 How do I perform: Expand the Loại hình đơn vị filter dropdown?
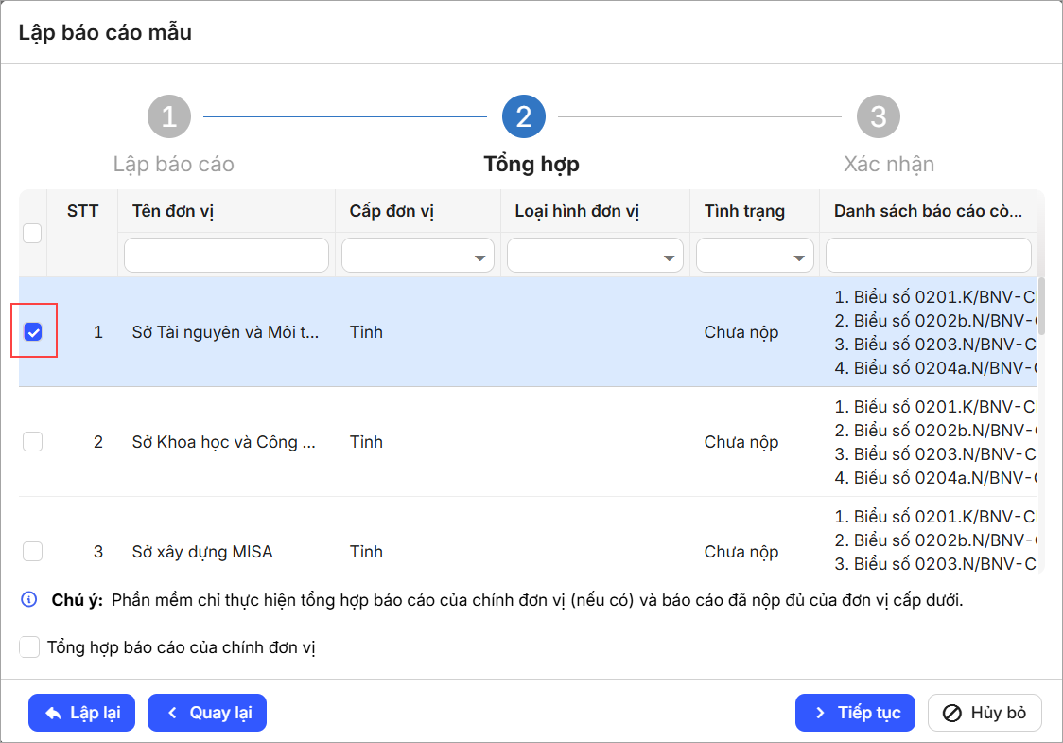click(x=595, y=256)
